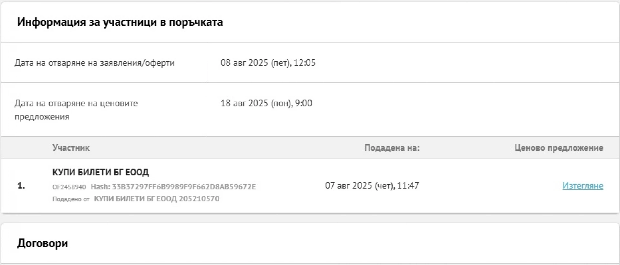Select the hash value 33B37297FF6B9989F9F662D8AB59672E
This screenshot has height=265, width=620.
(184, 187)
